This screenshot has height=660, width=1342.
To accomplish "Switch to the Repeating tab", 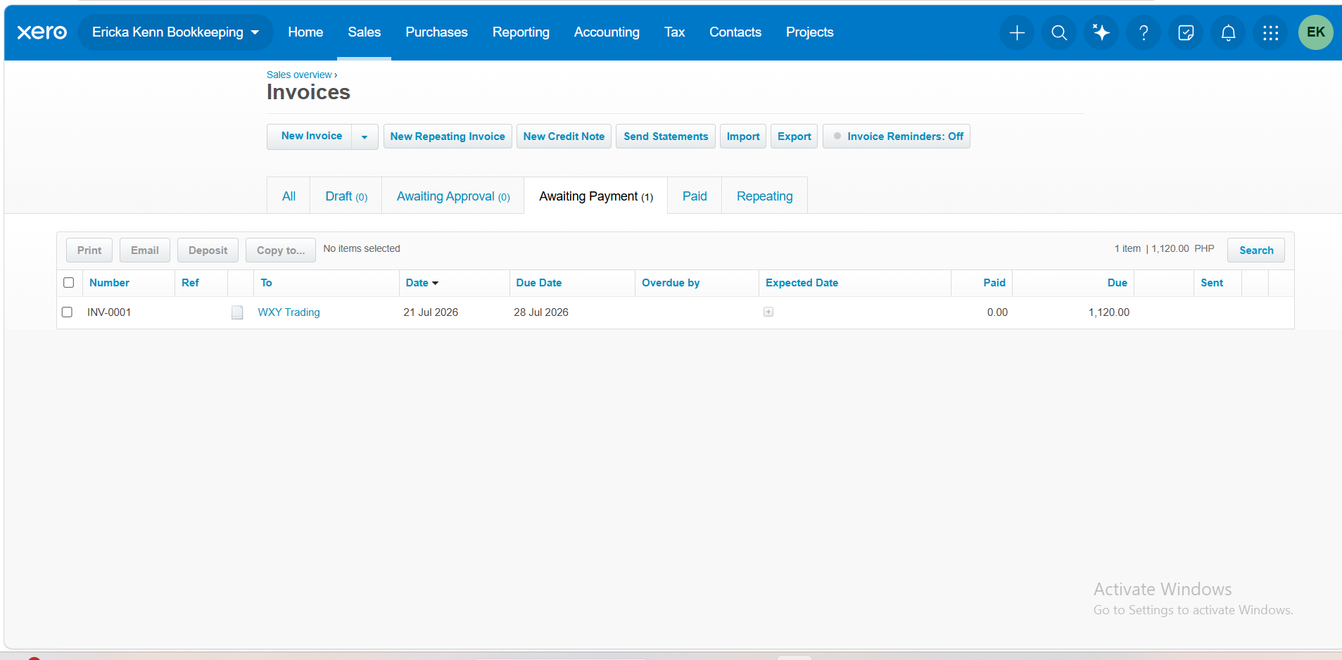I will (764, 196).
